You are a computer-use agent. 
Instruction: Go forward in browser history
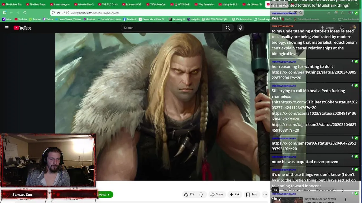(18, 13)
